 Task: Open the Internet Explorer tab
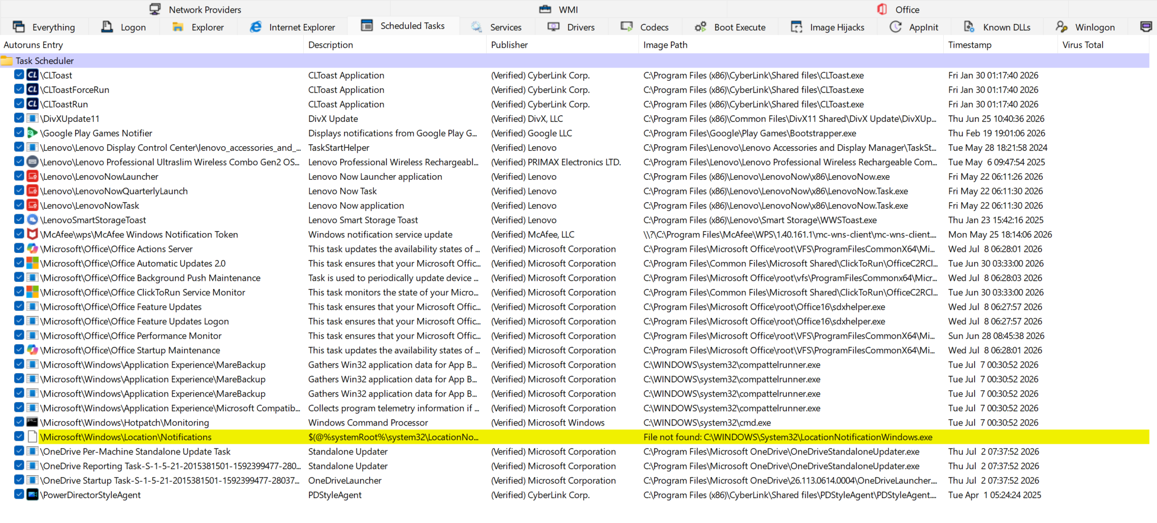pyautogui.click(x=293, y=27)
